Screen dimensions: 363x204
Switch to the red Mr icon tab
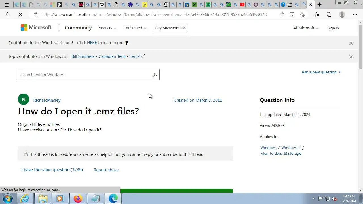click(81, 5)
